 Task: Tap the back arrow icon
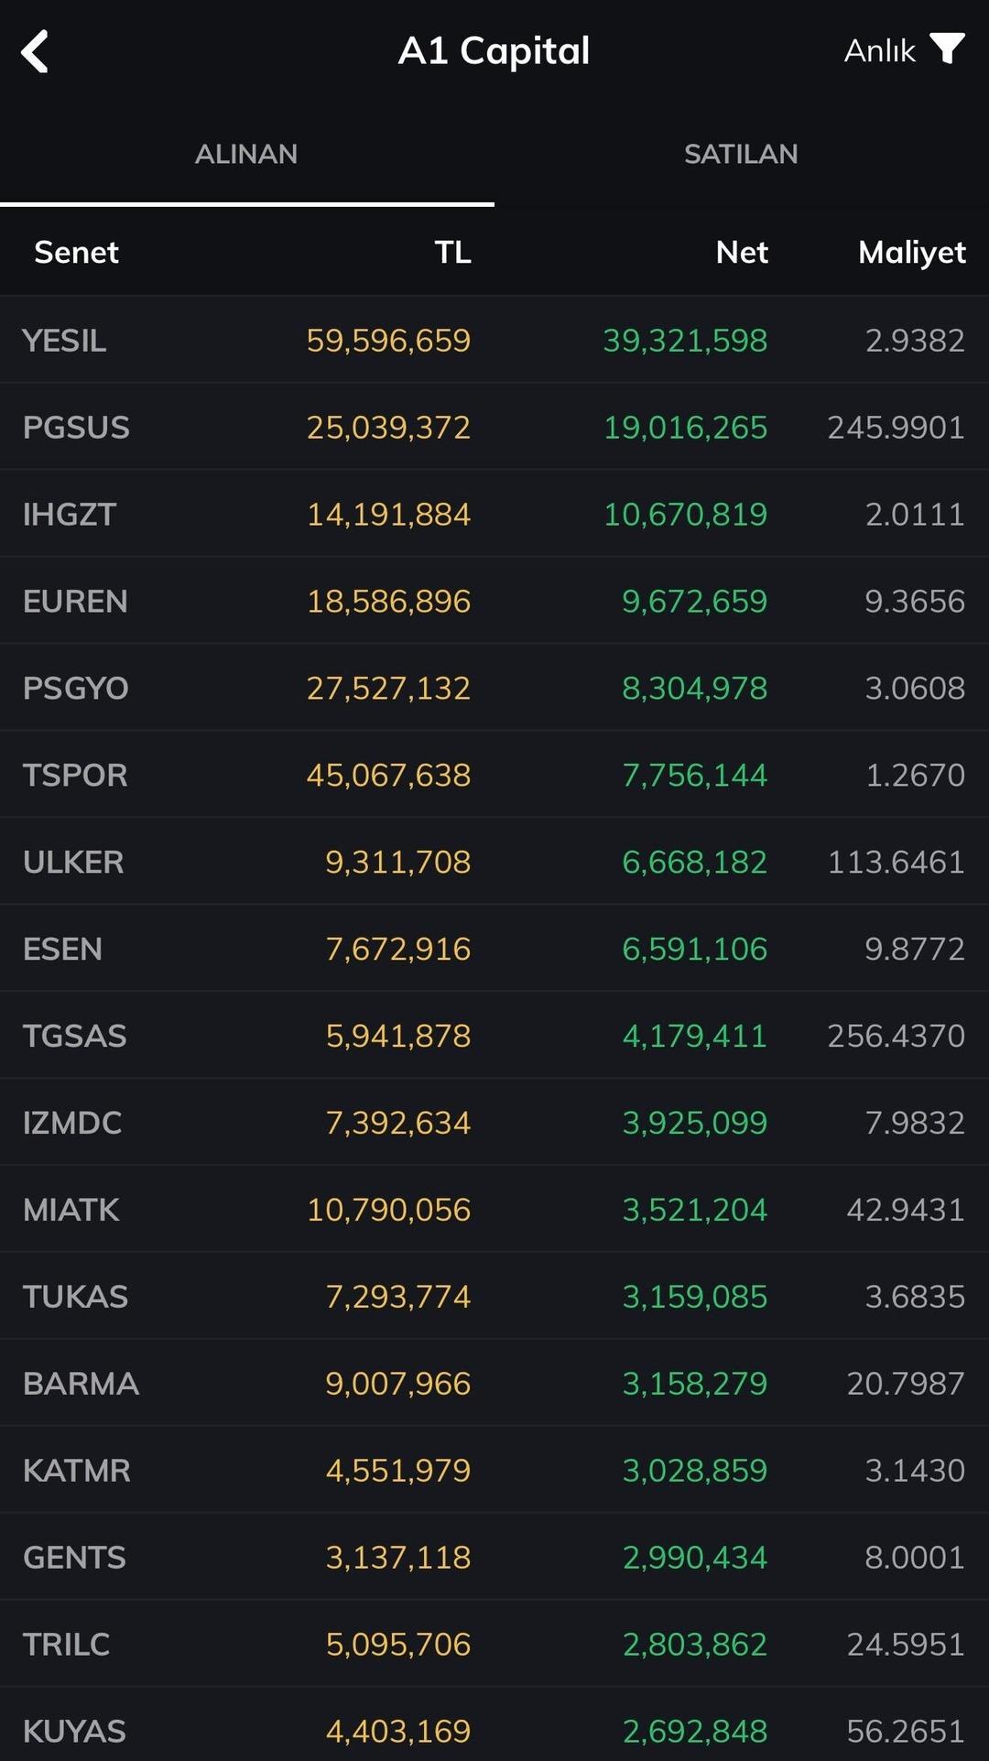(35, 51)
